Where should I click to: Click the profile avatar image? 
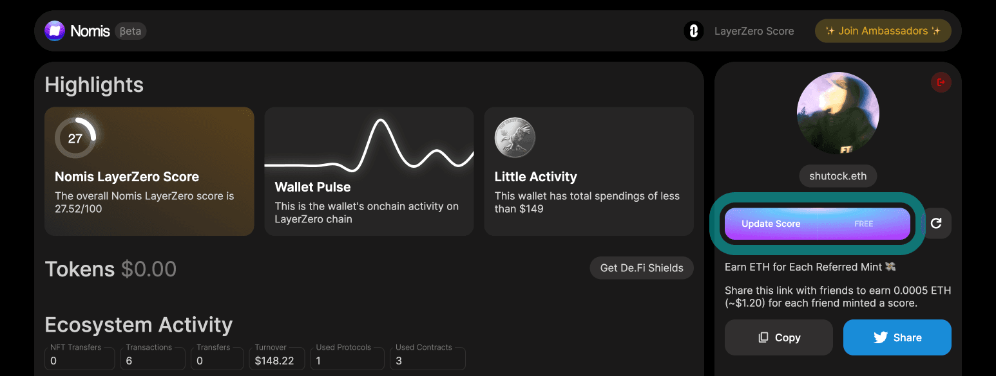click(x=838, y=113)
